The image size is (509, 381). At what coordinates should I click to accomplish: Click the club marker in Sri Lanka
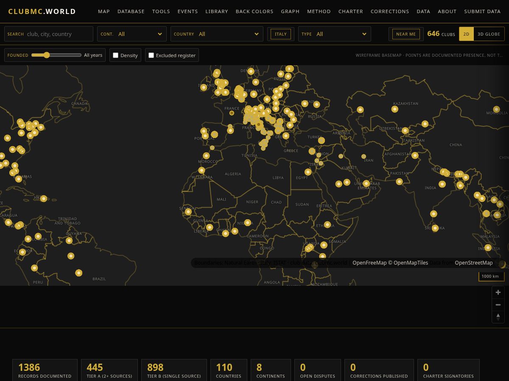(x=435, y=228)
